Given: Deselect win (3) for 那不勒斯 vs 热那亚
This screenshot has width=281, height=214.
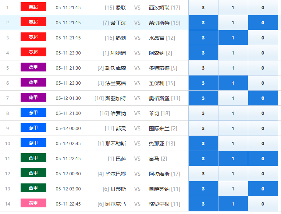Looking at the screenshot, I should coord(203,143).
